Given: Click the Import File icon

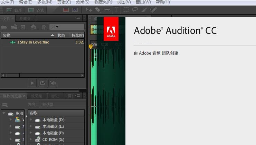Looking at the screenshot, I should pos(14,27).
